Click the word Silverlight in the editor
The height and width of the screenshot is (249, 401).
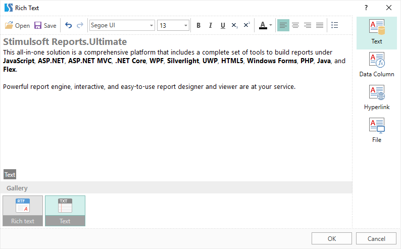click(x=183, y=61)
